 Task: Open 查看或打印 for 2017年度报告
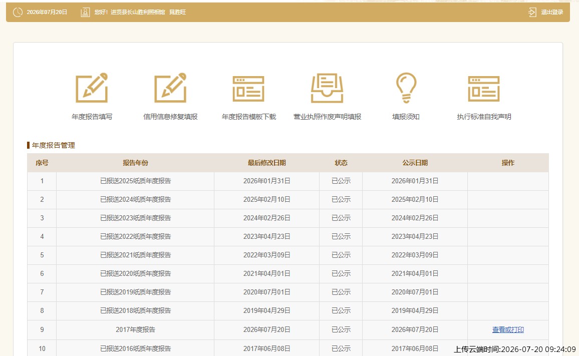pos(508,329)
